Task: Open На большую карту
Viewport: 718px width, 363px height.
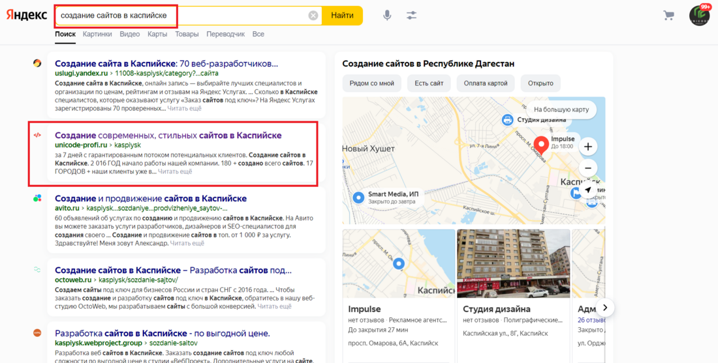Action: [x=561, y=109]
